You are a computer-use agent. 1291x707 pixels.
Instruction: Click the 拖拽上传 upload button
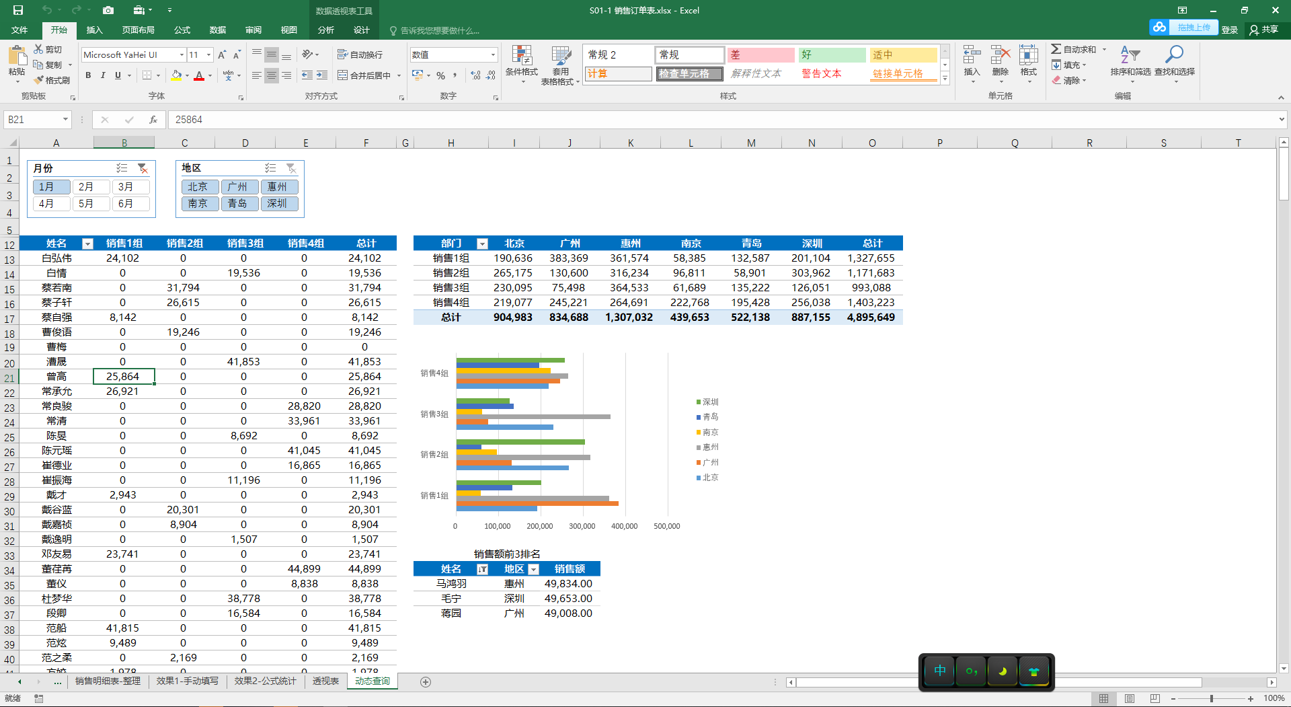click(1184, 28)
